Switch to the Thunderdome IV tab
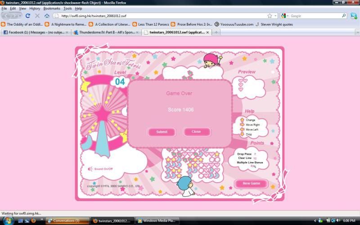 [106, 32]
